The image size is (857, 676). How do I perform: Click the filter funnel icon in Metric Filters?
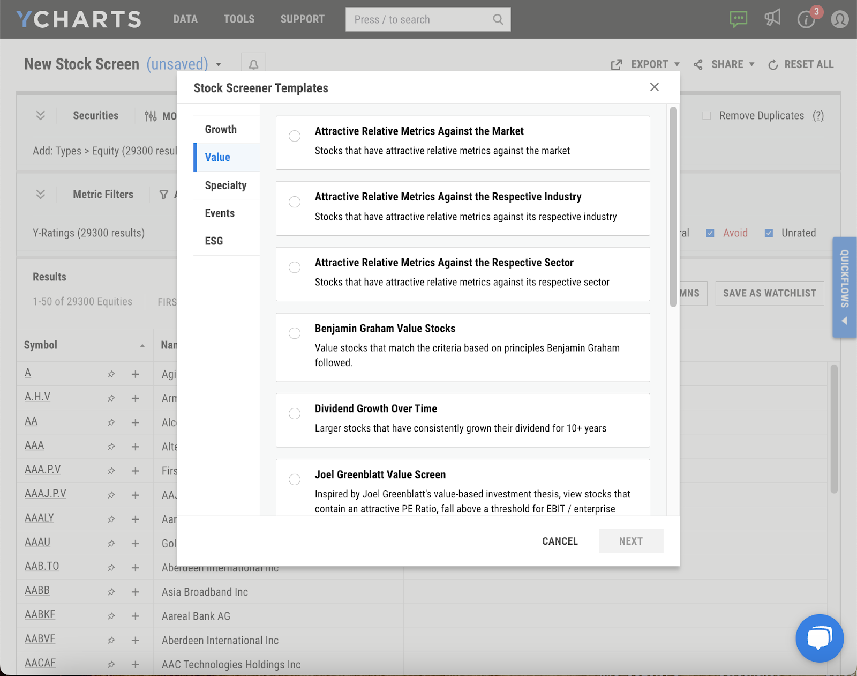click(x=164, y=195)
